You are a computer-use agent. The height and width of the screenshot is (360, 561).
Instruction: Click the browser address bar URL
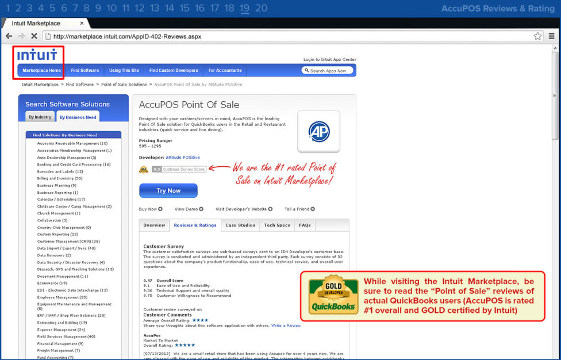pos(126,36)
